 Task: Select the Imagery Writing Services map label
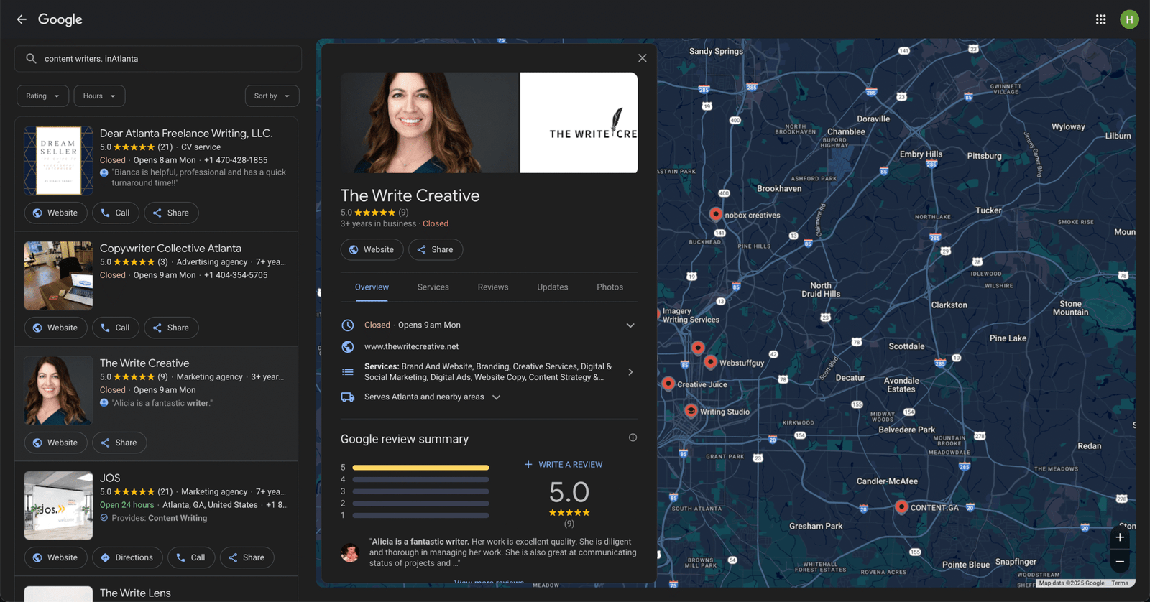click(x=690, y=315)
